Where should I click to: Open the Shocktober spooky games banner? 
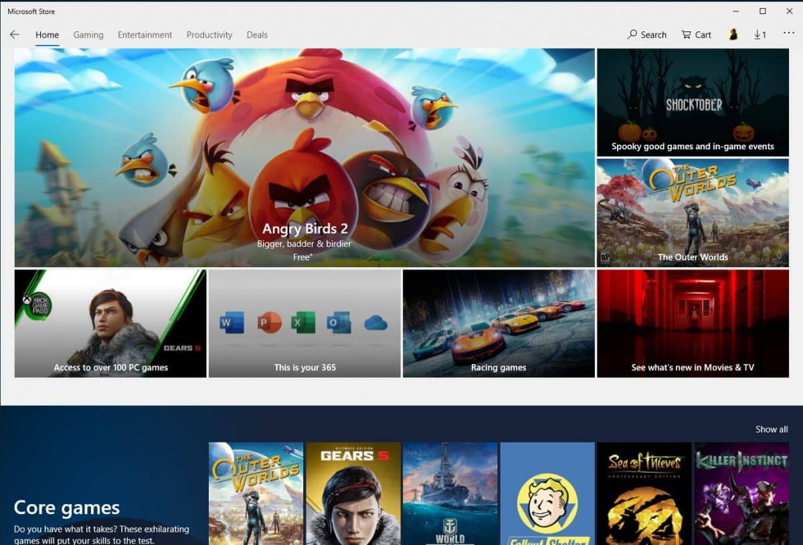(x=693, y=102)
